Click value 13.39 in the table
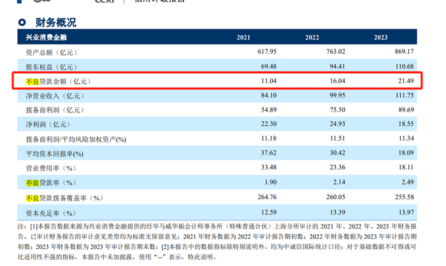 (x=337, y=213)
